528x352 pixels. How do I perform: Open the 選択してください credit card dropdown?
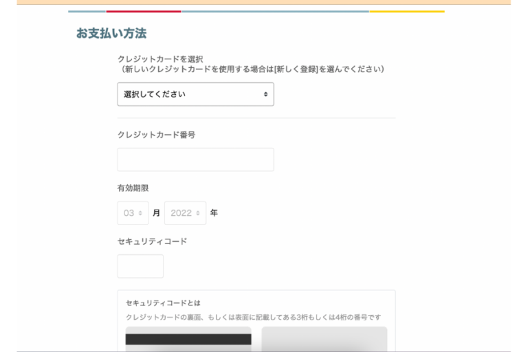pyautogui.click(x=195, y=94)
